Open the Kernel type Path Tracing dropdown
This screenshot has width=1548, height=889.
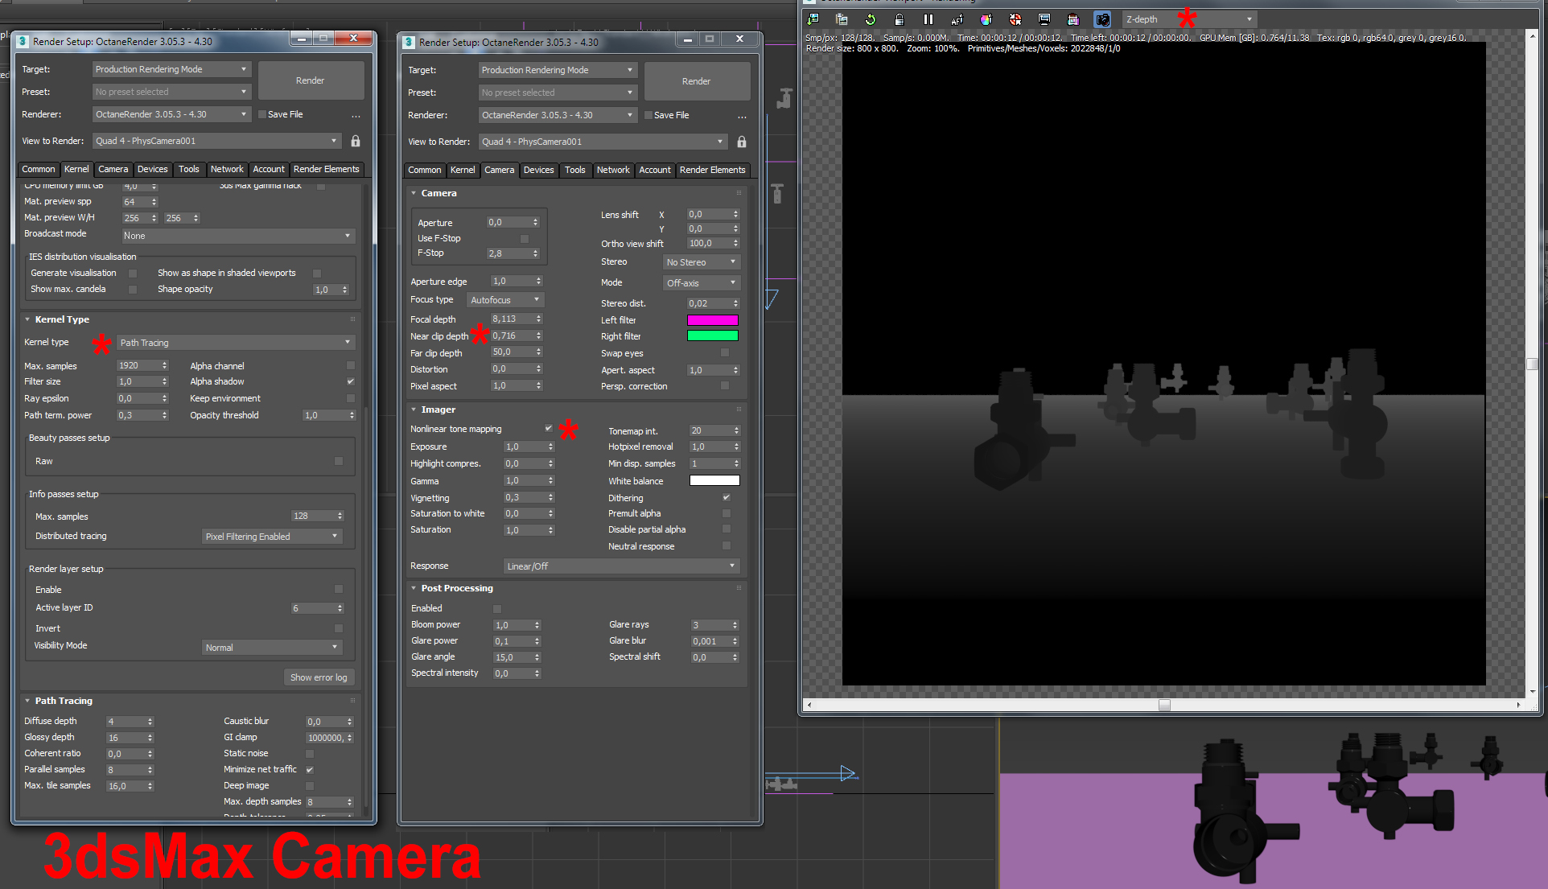pyautogui.click(x=236, y=343)
